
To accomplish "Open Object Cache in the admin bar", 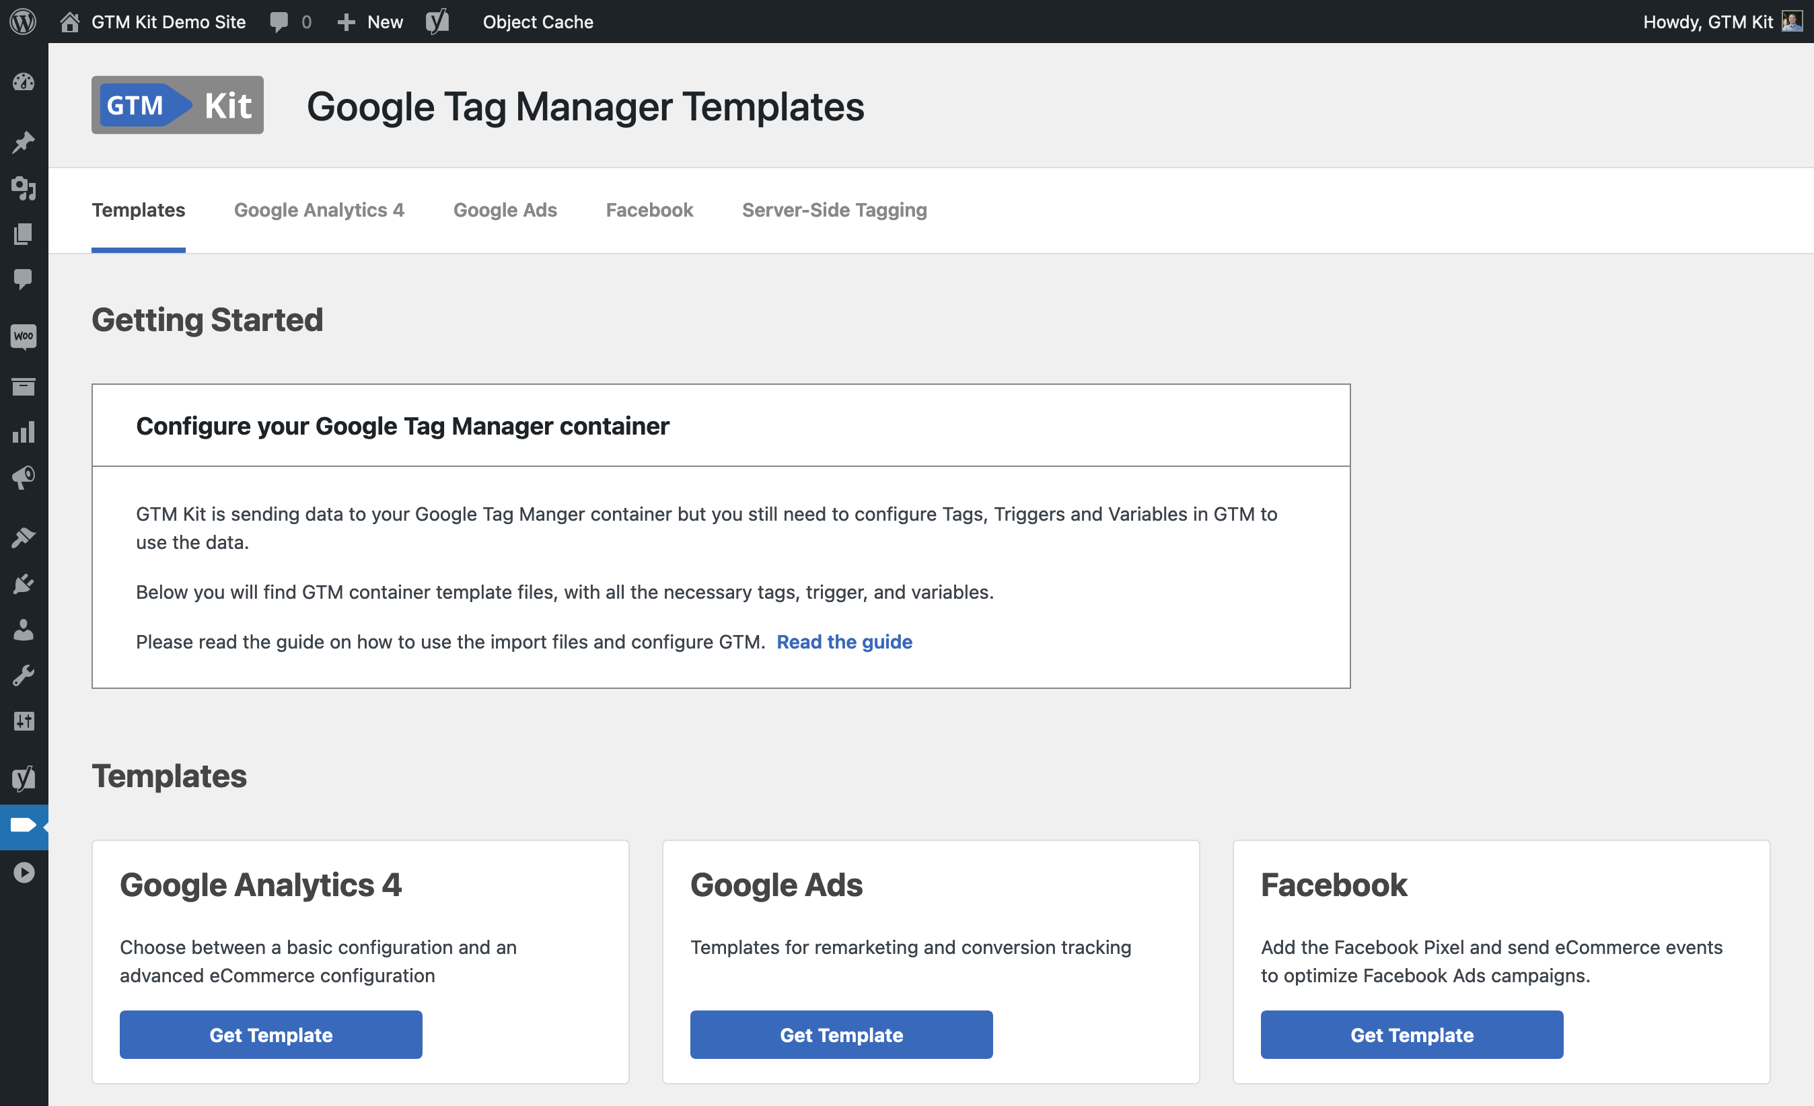I will pos(538,22).
